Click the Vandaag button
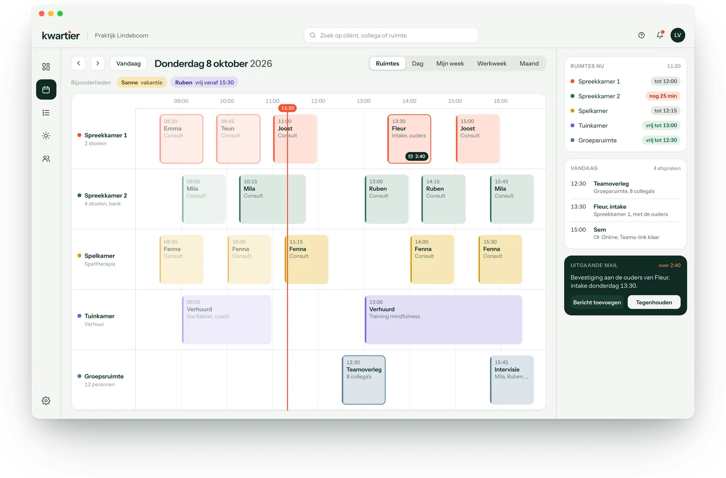The image size is (726, 478). pyautogui.click(x=128, y=63)
